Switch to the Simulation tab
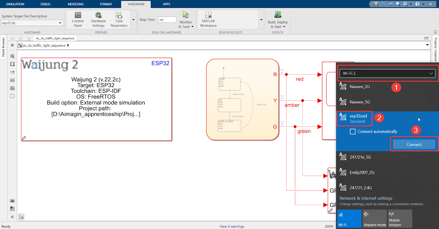The width and height of the screenshot is (439, 229). pos(15,4)
